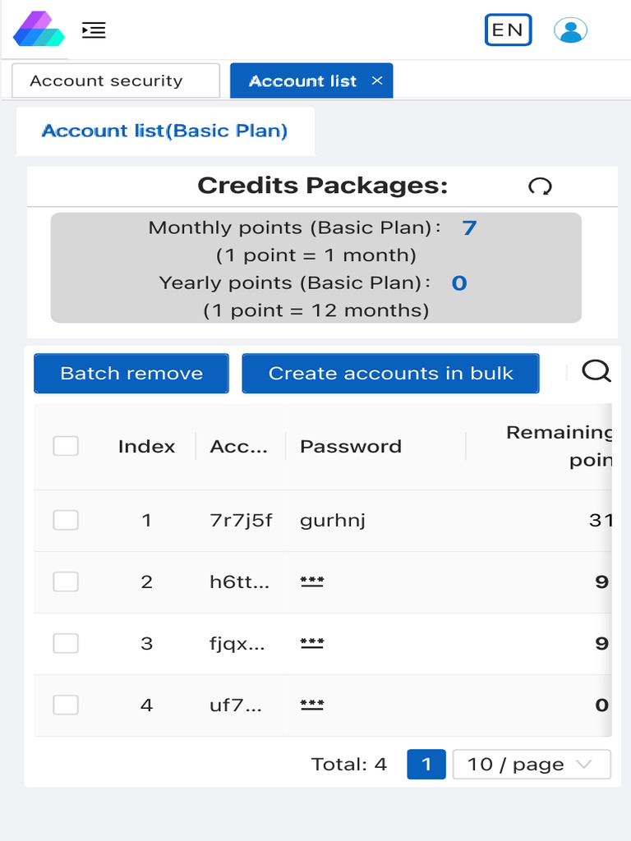Reveal the masked password for uf7...
This screenshot has height=841, width=631.
(311, 705)
